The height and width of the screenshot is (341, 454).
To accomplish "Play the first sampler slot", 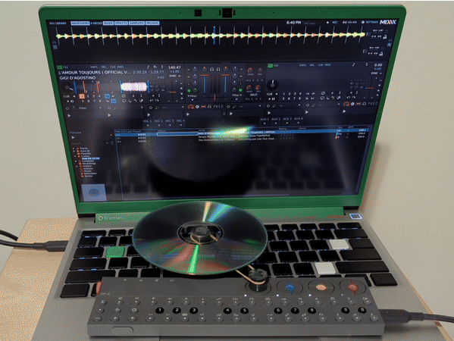I will (x=69, y=115).
